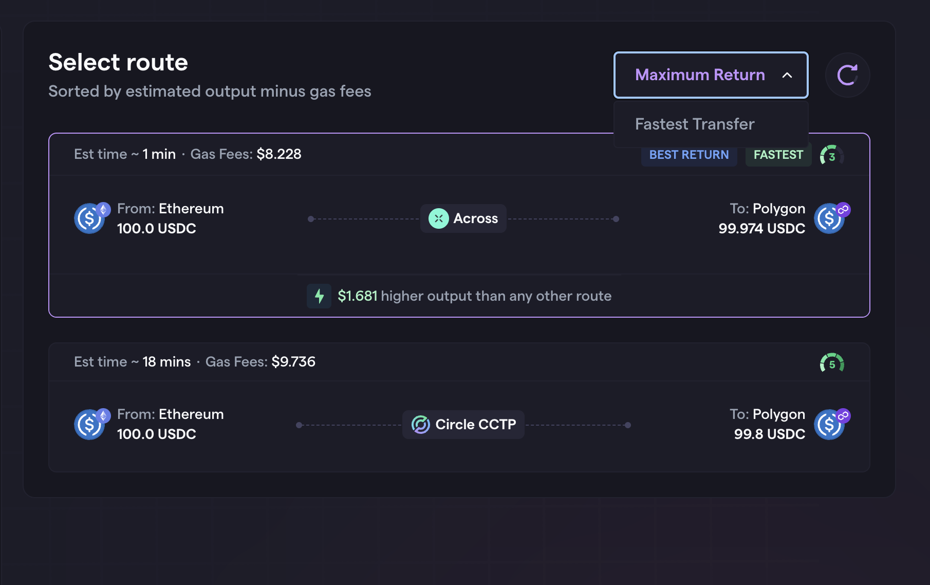
Task: Click Sorted by estimated output subtitle
Action: click(x=210, y=92)
